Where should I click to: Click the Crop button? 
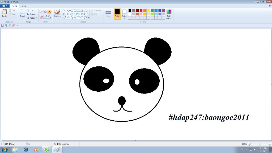click(x=31, y=10)
